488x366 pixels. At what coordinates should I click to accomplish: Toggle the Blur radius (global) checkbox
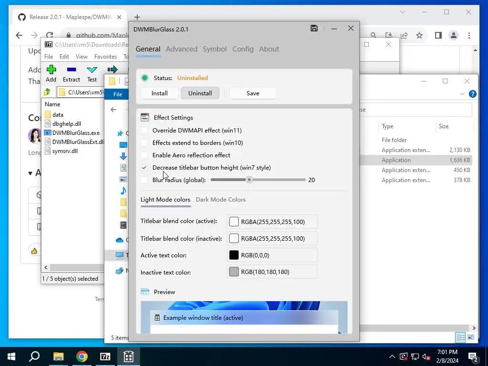pyautogui.click(x=144, y=180)
